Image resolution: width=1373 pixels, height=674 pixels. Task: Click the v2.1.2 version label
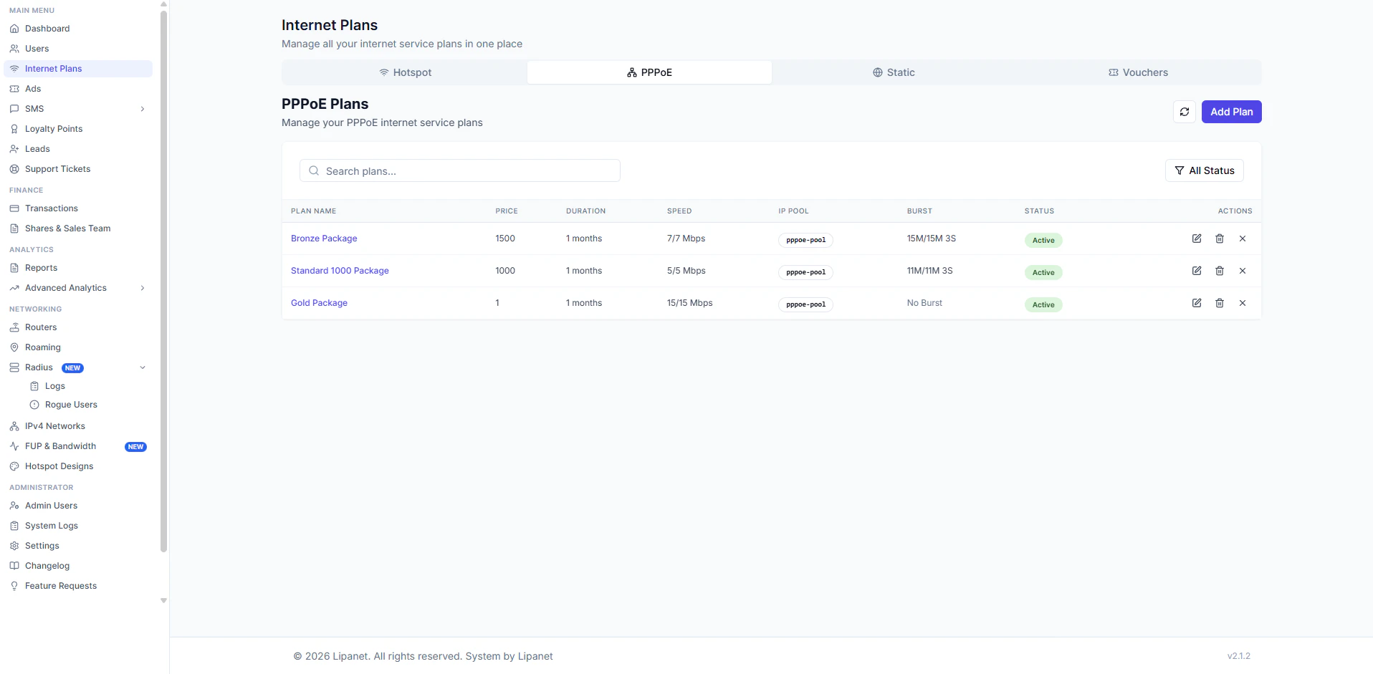click(x=1238, y=656)
